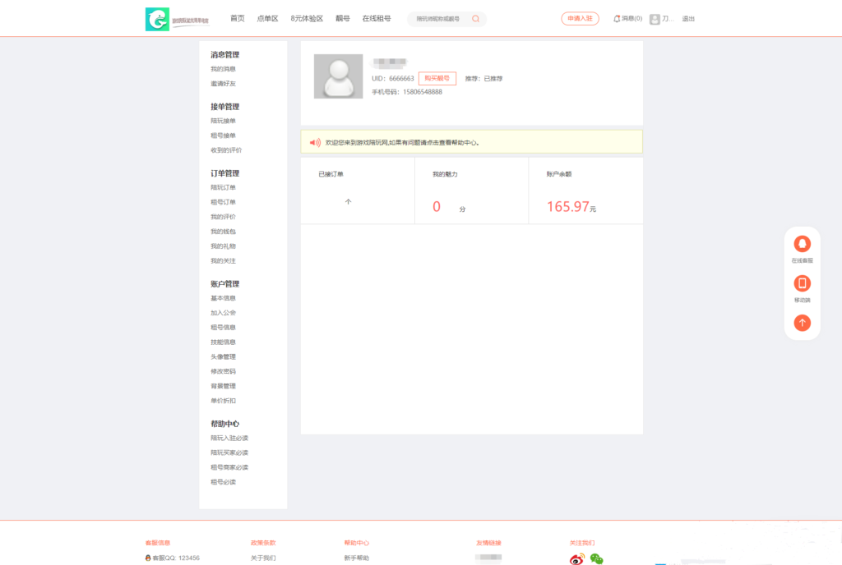This screenshot has height=565, width=842.
Task: Click the 退出 logout link
Action: coord(688,19)
